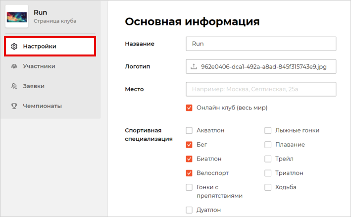Uncheck Онлайн клуб (весь мир) checkbox
The height and width of the screenshot is (217, 351).
point(189,108)
